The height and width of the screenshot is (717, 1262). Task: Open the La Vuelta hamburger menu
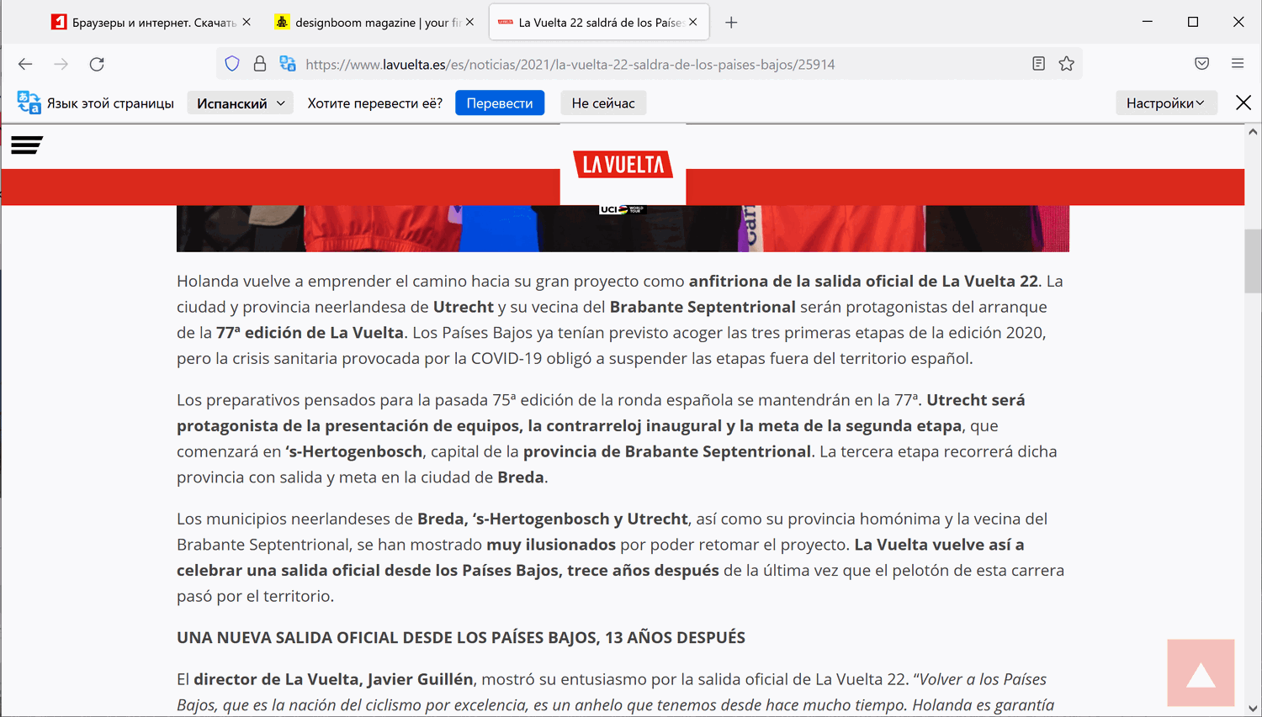[x=27, y=145]
